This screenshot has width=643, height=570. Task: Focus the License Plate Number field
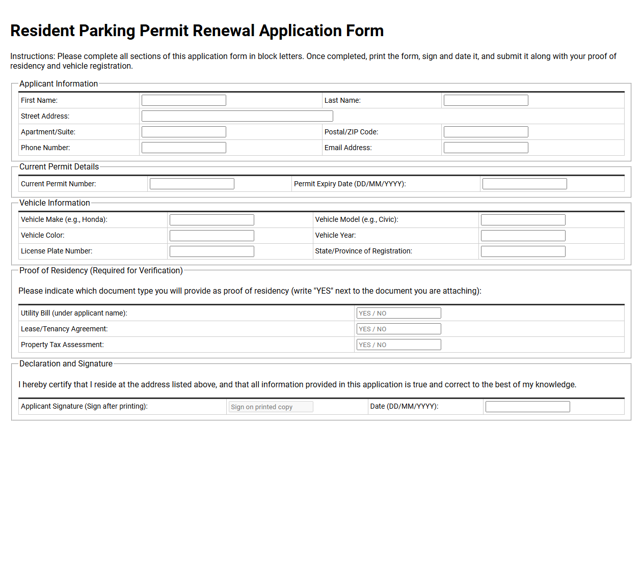tap(212, 251)
